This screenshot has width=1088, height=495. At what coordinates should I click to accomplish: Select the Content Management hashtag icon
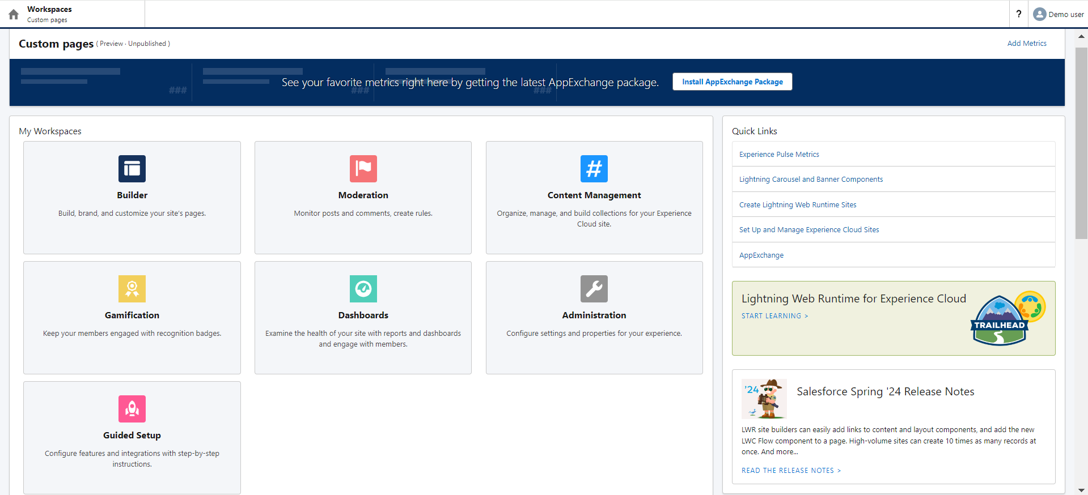point(594,169)
